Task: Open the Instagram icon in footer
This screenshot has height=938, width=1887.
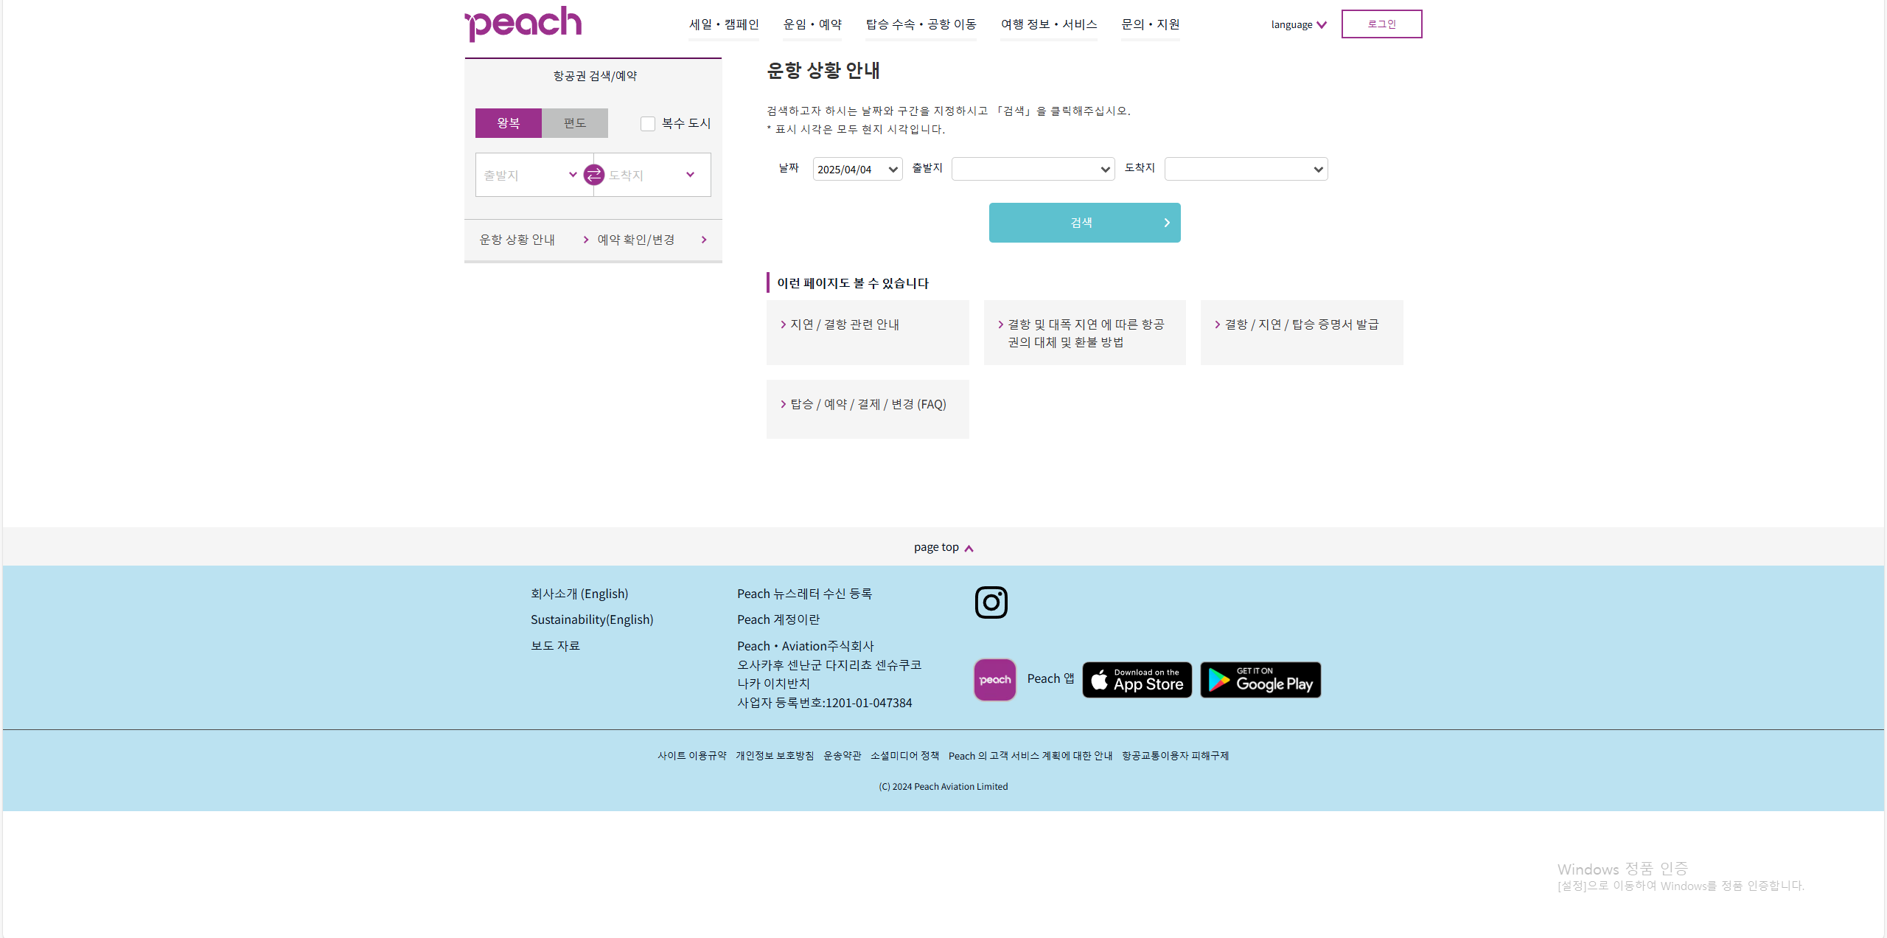Action: point(991,602)
